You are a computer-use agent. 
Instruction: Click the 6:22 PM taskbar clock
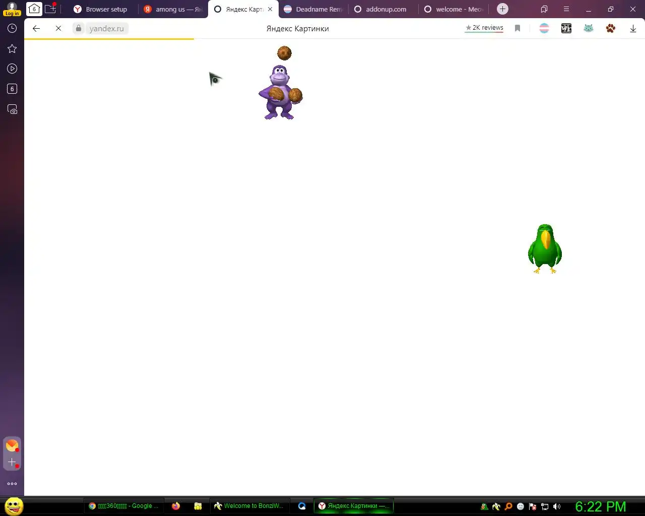pyautogui.click(x=601, y=506)
